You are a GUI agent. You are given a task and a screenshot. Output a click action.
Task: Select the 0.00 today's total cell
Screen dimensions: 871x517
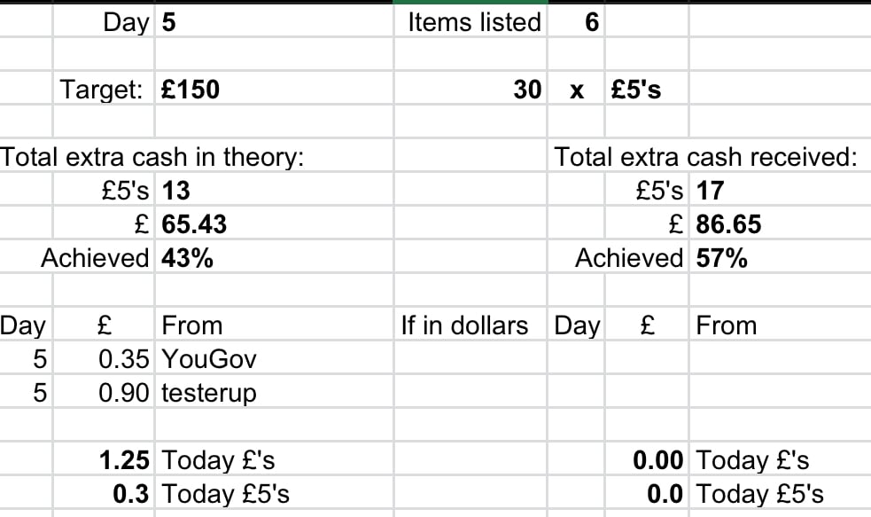pos(658,460)
